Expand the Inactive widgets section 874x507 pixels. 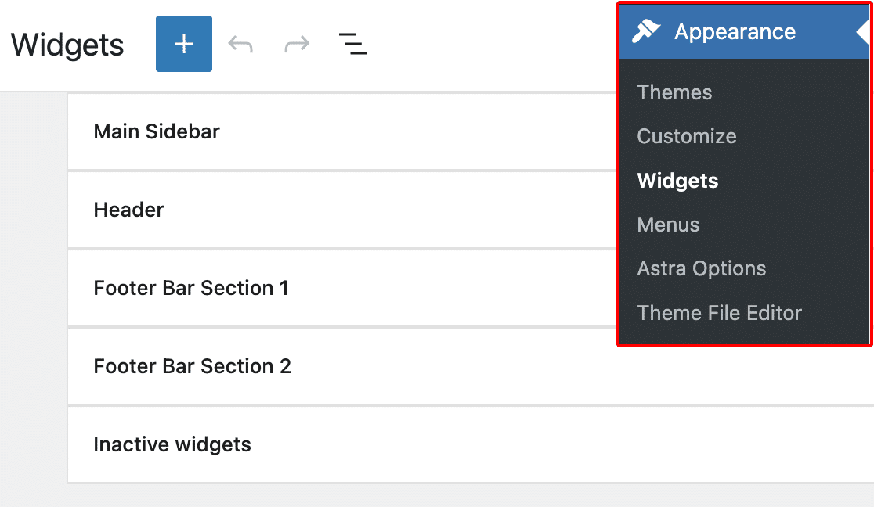(172, 444)
